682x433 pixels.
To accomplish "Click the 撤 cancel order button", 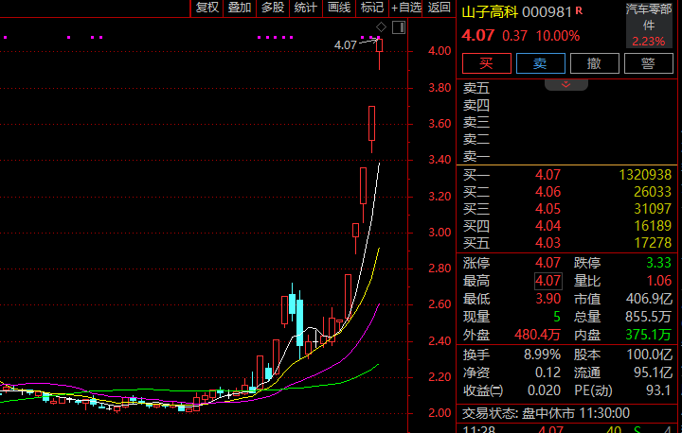I will (x=594, y=63).
